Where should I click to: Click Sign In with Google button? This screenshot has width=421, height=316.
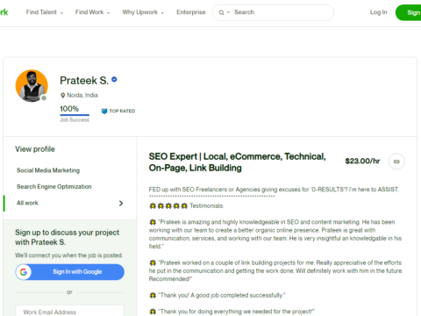tap(69, 272)
